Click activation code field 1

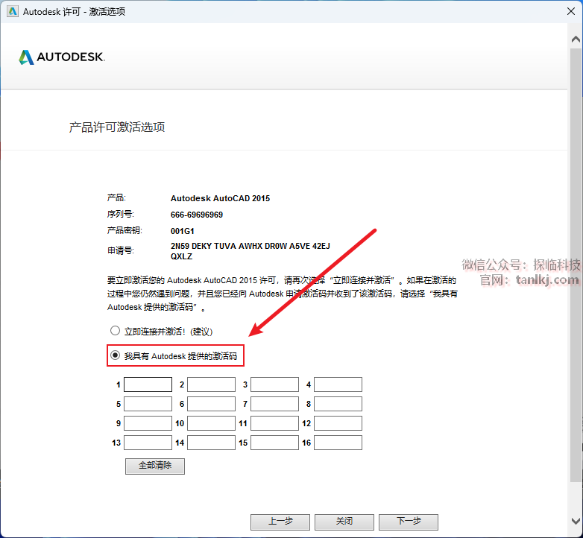pos(148,384)
